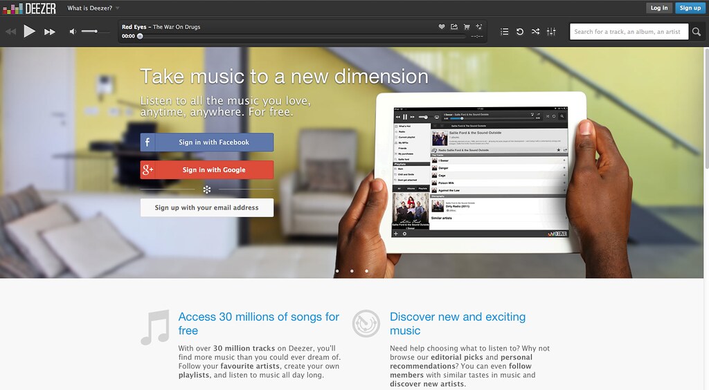Click the music note icon
The height and width of the screenshot is (390, 709).
point(155,327)
